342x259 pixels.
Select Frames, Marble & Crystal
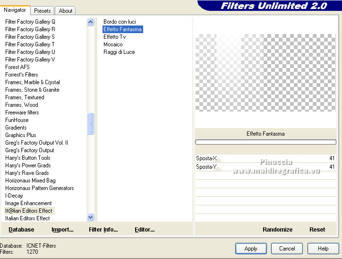pyautogui.click(x=33, y=82)
